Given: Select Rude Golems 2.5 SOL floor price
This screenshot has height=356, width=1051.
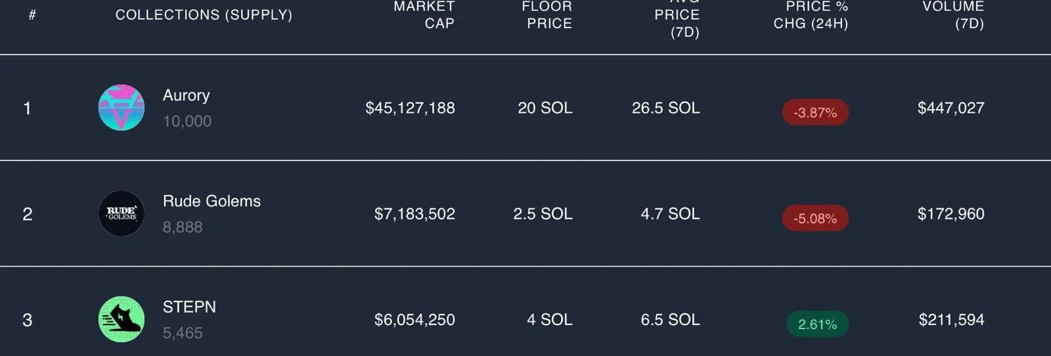Looking at the screenshot, I should [x=543, y=213].
